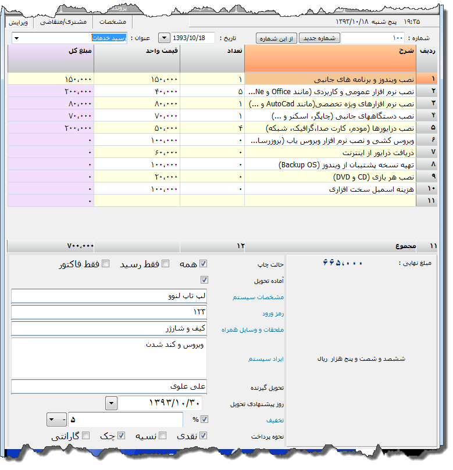453x470 pixels.
Task: Click the رمز ورود link label
Action: pos(273,313)
